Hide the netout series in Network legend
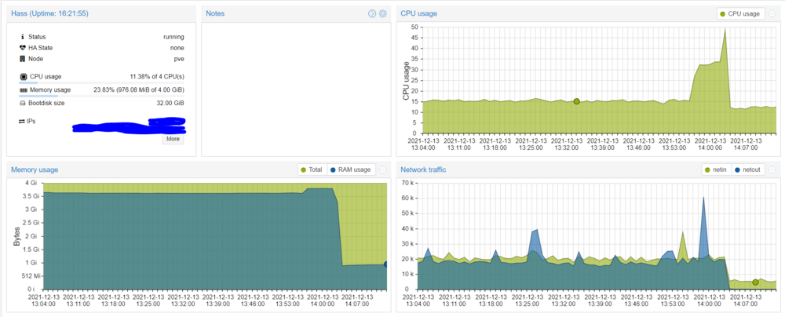Viewport: 785px width, 317px height. tap(747, 169)
